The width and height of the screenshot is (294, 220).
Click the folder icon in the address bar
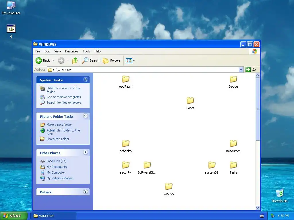50,70
